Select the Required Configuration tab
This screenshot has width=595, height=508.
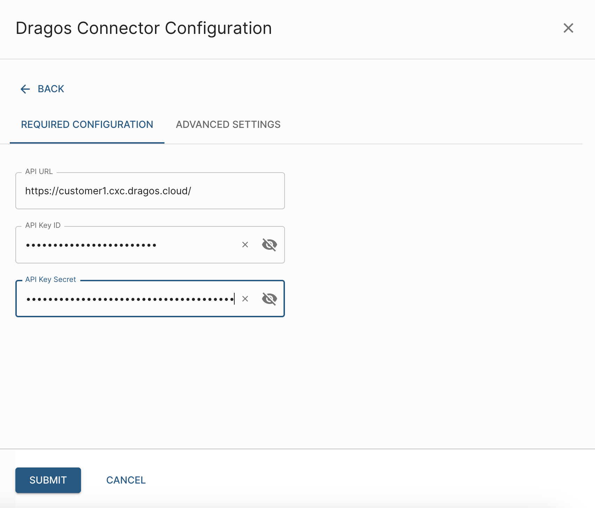pos(87,125)
